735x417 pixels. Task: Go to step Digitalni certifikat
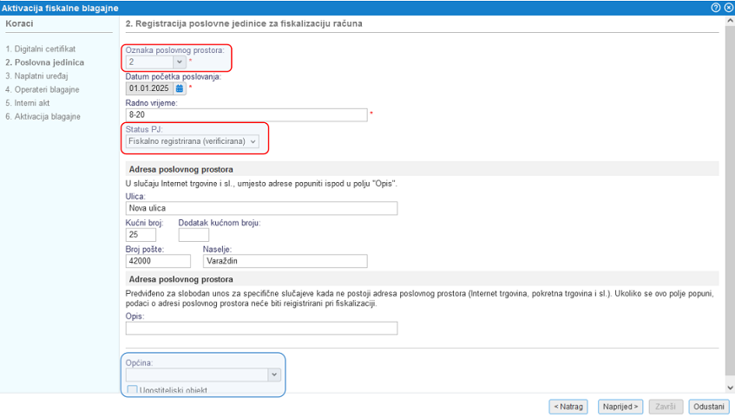coord(41,49)
